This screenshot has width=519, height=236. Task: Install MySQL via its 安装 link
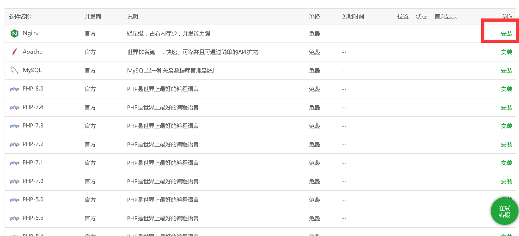507,71
